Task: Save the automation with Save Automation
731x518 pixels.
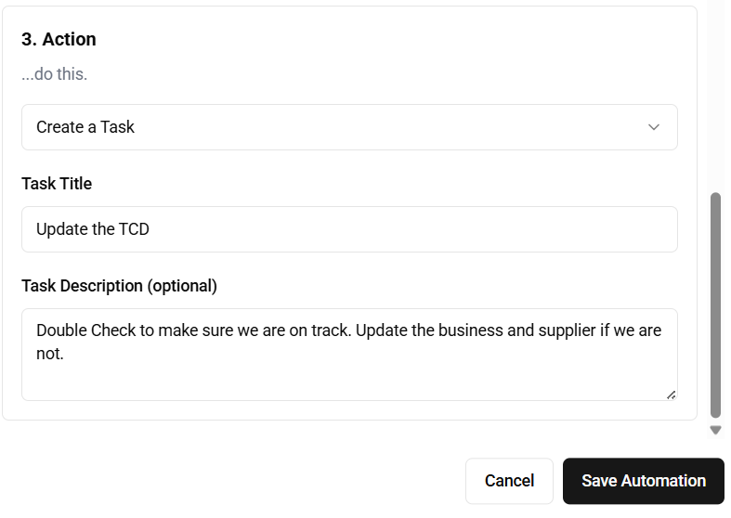Action: [643, 481]
